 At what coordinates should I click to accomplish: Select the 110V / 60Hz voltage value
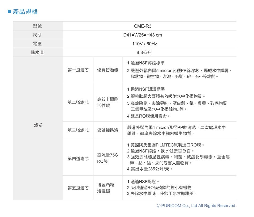144,44
